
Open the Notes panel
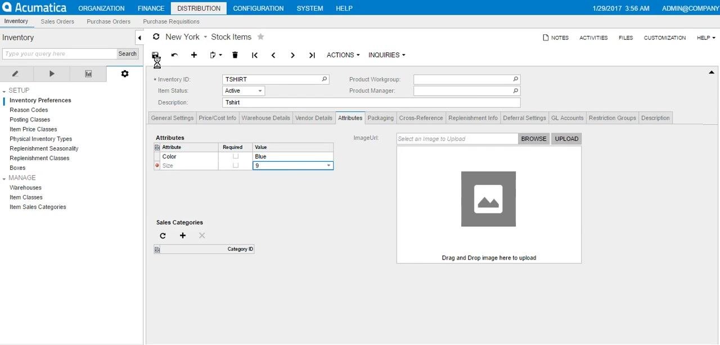point(556,38)
